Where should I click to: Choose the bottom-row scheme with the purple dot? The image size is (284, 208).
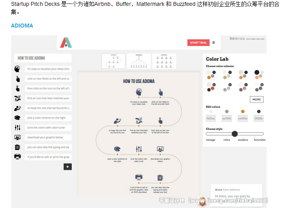243,87
